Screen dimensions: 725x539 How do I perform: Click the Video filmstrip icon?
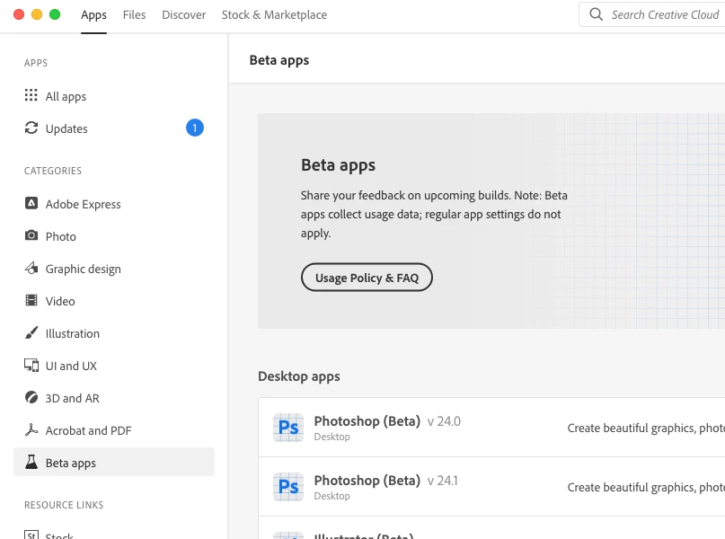click(x=31, y=300)
